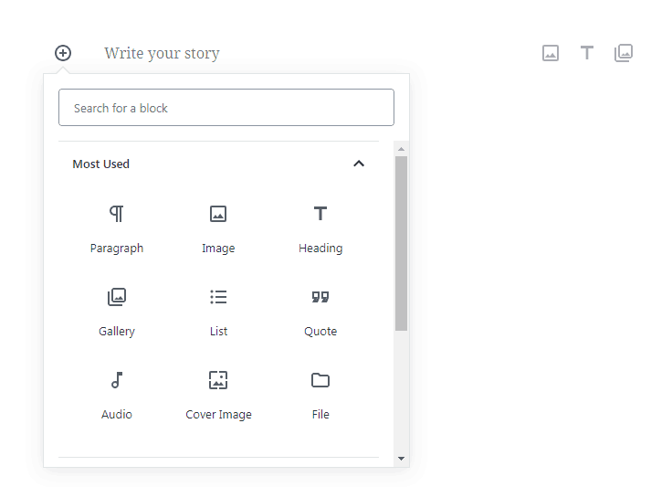
Task: Insert a Paragraph block
Action: [117, 229]
